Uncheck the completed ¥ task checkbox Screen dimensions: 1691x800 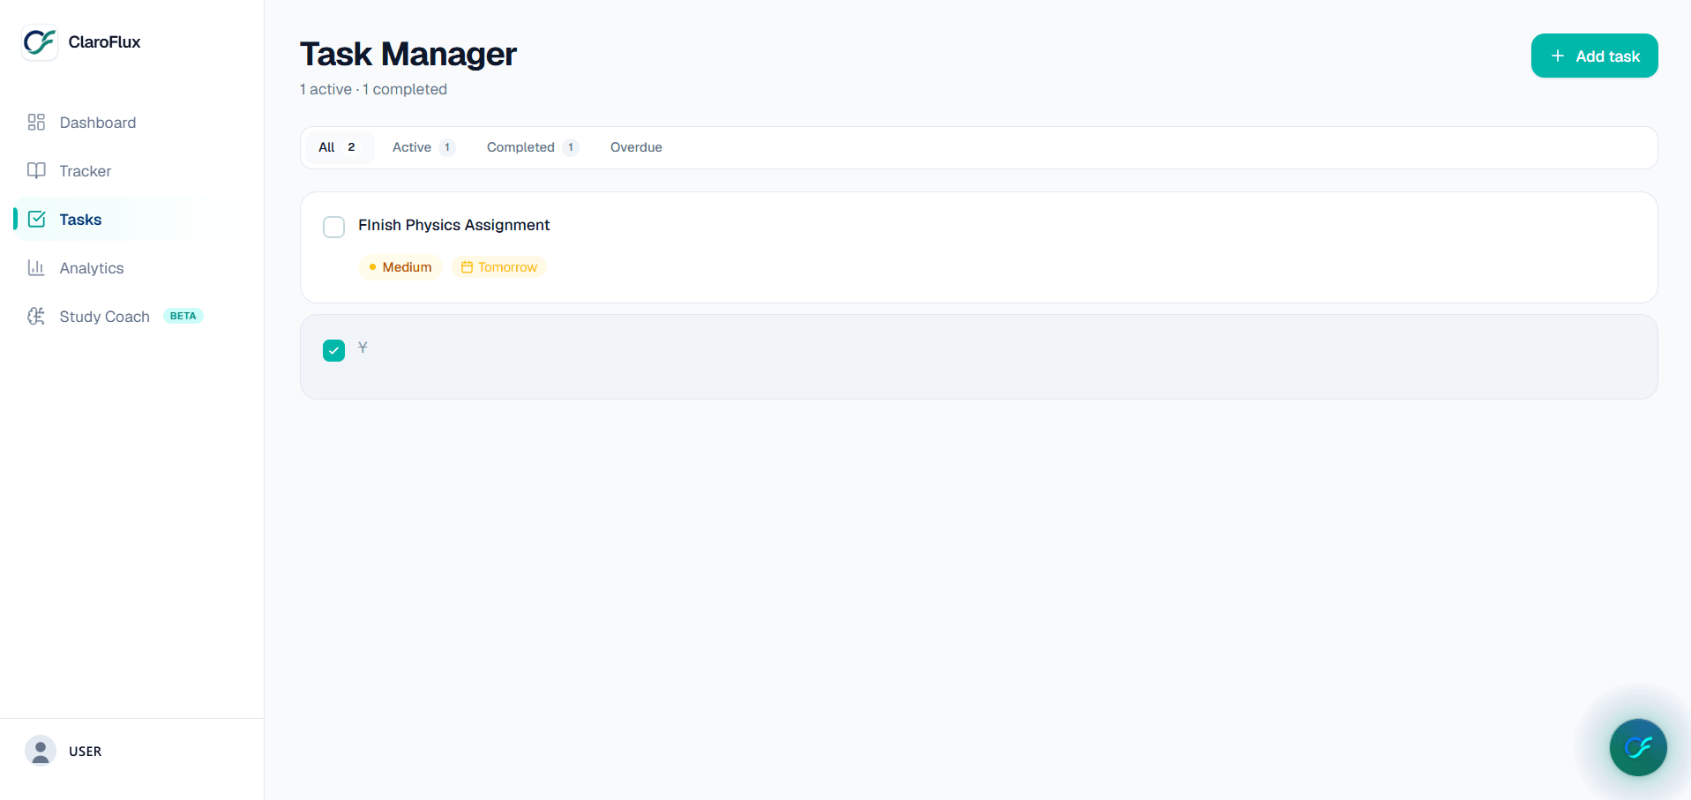333,350
